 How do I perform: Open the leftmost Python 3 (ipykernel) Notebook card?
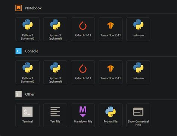28,29
